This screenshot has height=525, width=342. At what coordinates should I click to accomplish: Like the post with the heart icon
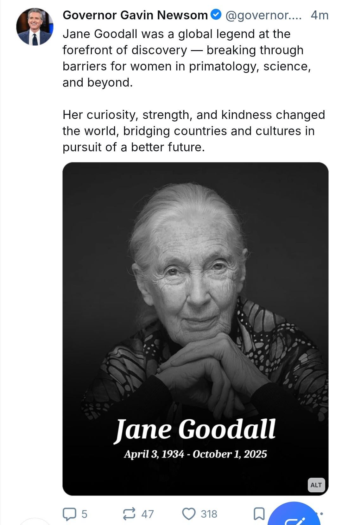tap(189, 514)
